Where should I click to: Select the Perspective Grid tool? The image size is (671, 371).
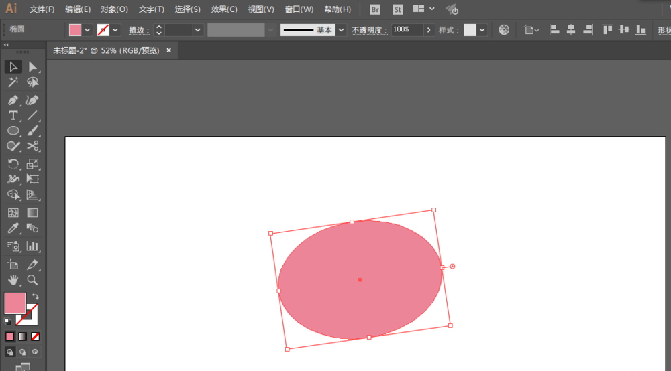tap(32, 195)
